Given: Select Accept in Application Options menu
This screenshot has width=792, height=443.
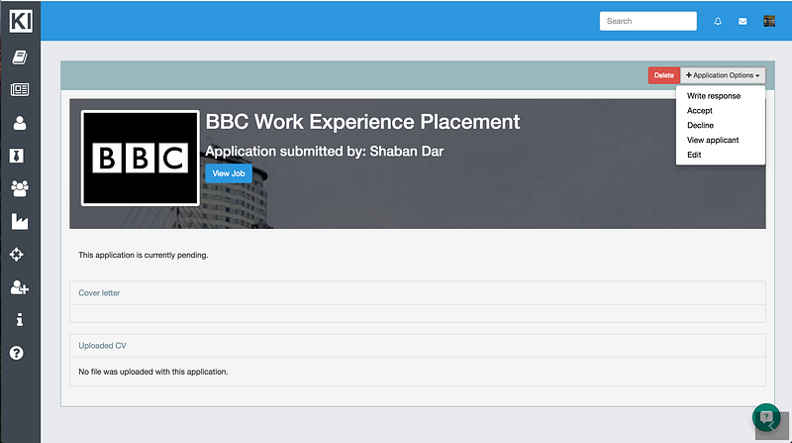Looking at the screenshot, I should 700,111.
